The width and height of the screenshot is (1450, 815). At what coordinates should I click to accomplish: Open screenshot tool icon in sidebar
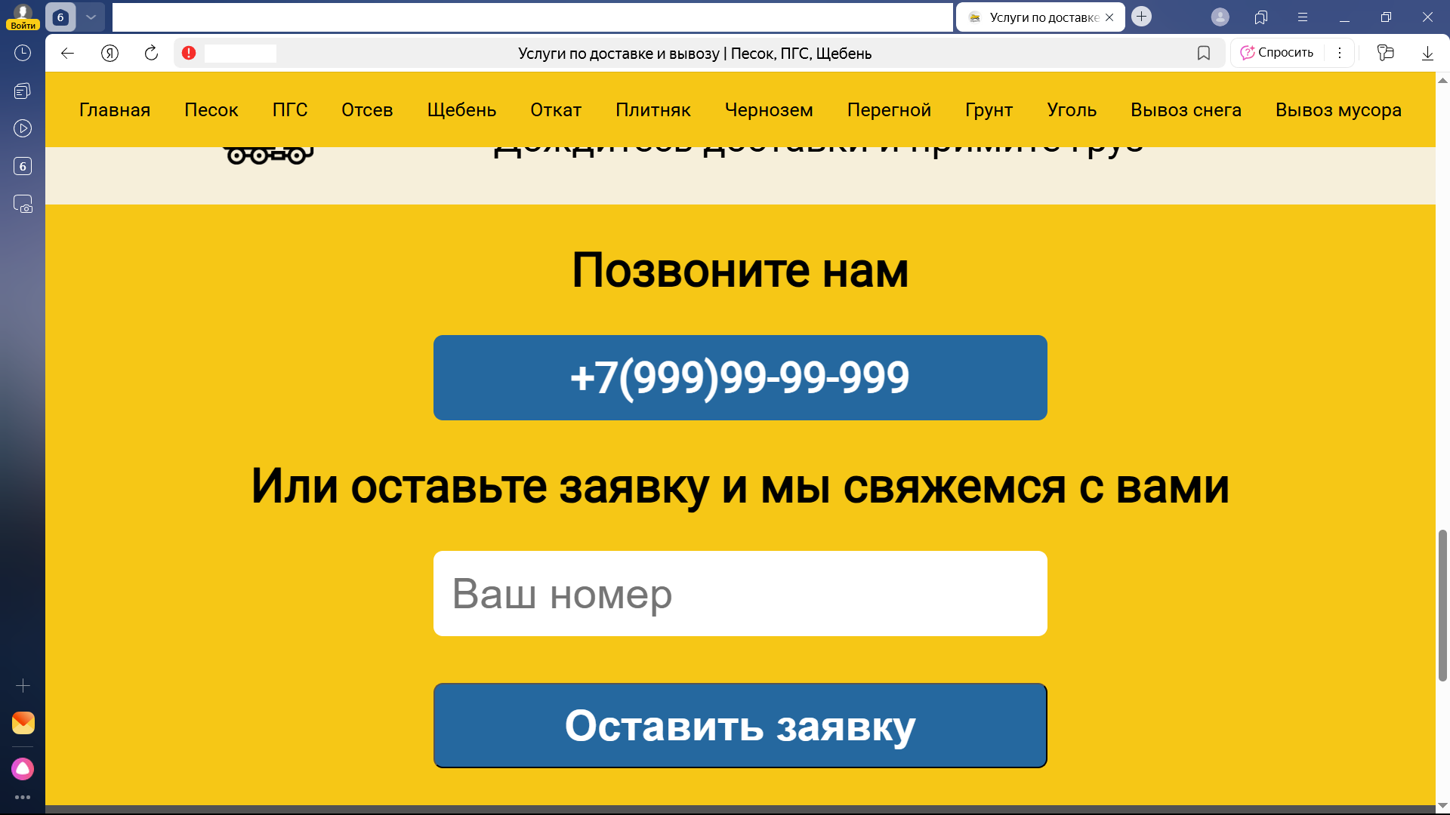pos(23,204)
